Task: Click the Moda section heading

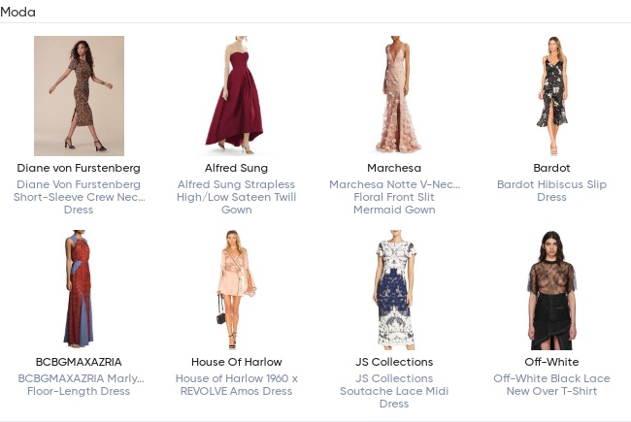Action: tap(17, 12)
